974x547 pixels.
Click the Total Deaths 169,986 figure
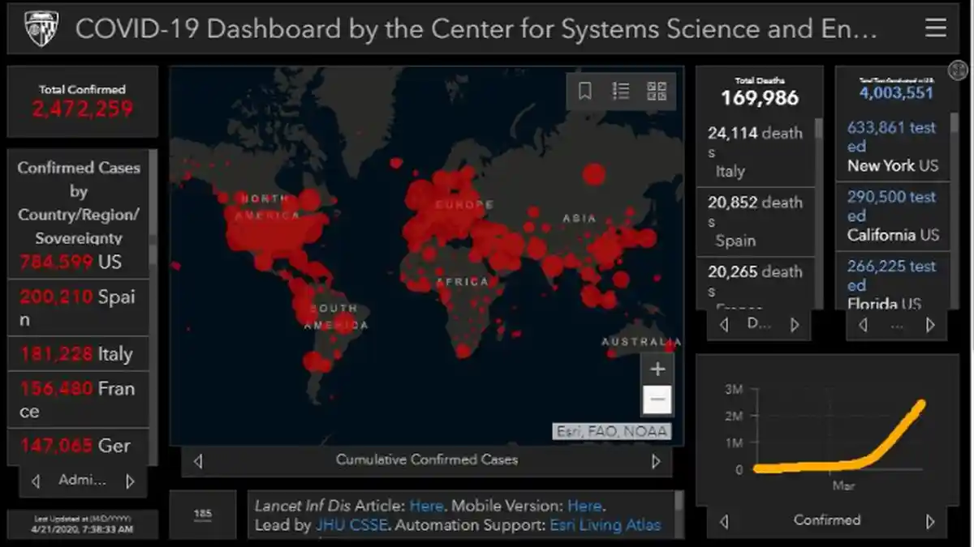tap(760, 99)
